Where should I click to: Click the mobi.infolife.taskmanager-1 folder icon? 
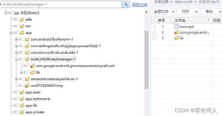tap(27, 59)
